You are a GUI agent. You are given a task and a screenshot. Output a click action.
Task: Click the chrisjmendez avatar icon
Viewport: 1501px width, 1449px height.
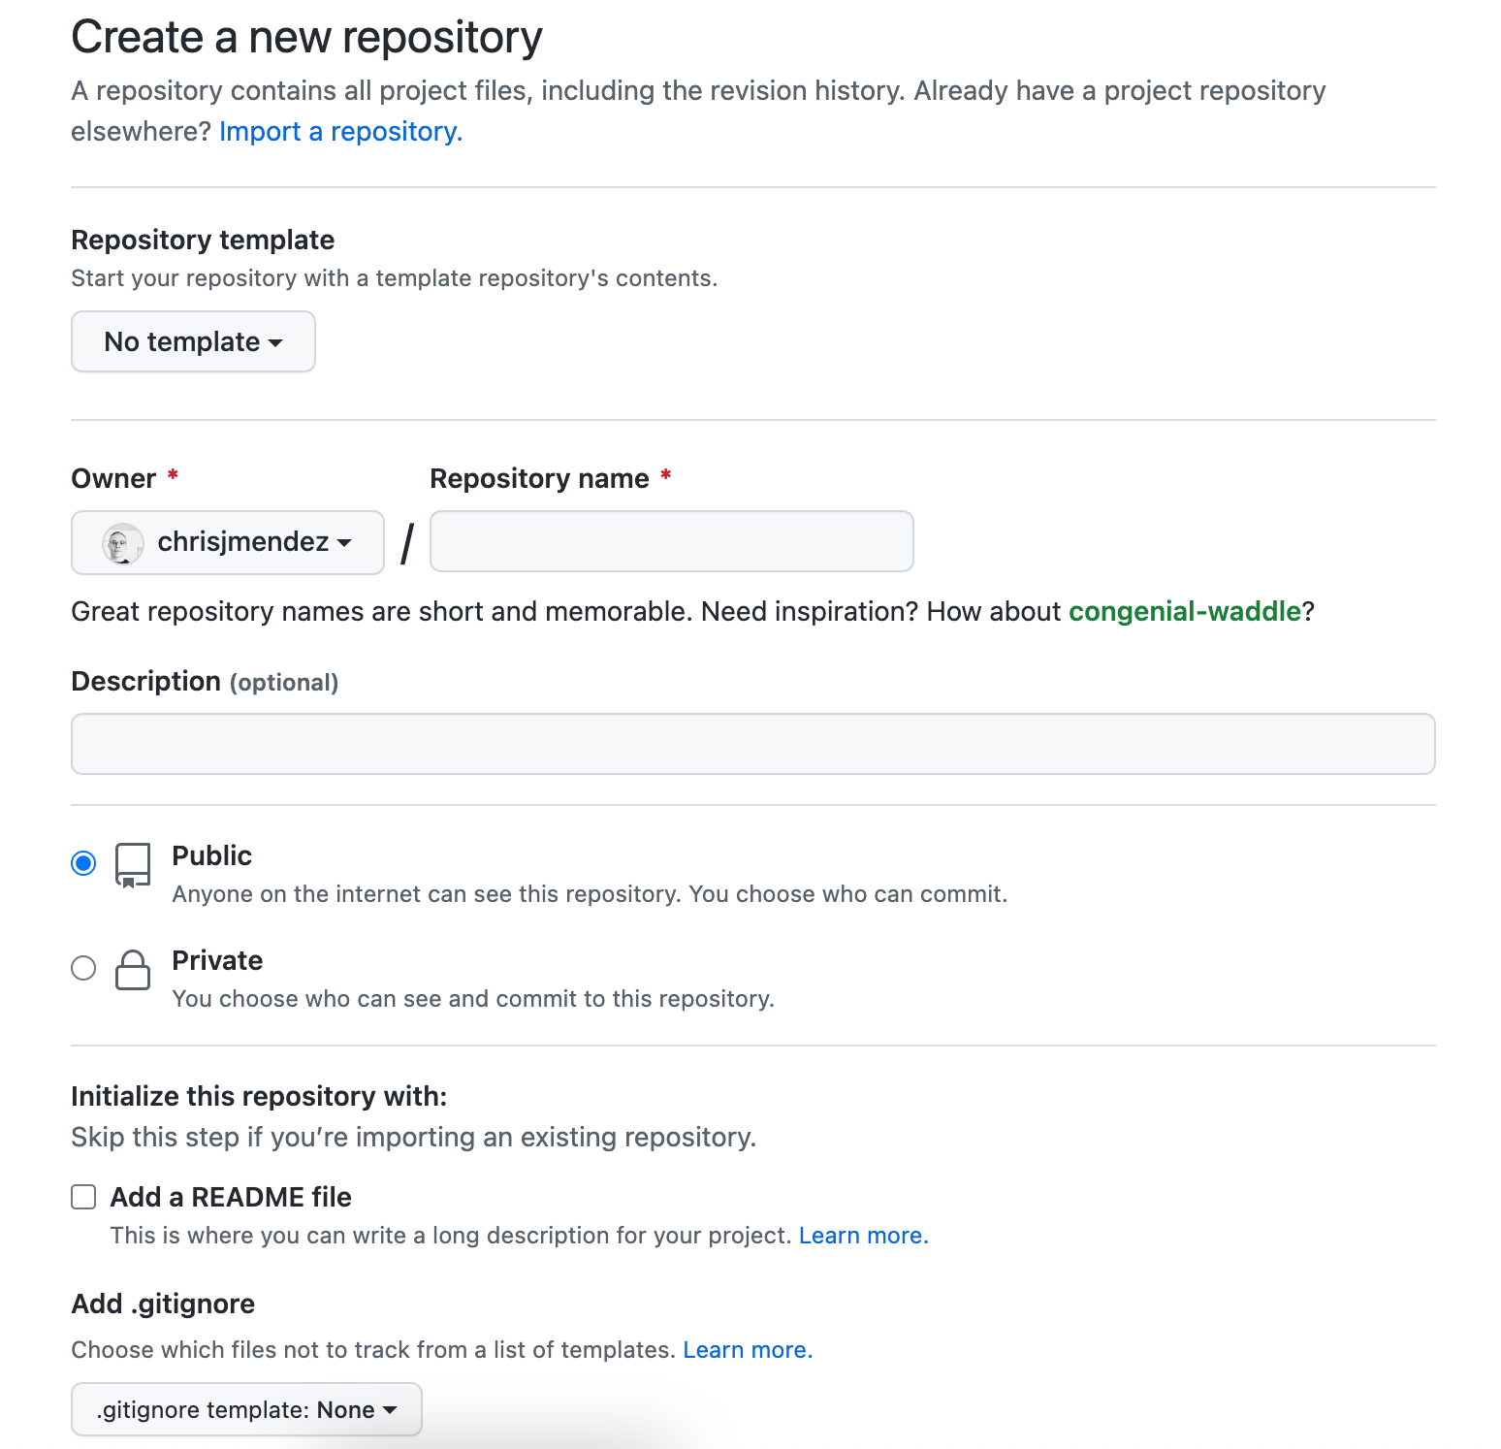120,542
